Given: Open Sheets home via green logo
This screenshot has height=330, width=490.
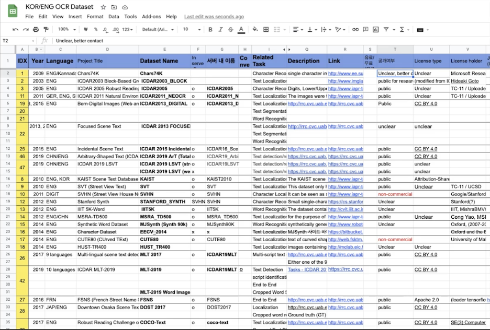Looking at the screenshot, I should (x=13, y=11).
